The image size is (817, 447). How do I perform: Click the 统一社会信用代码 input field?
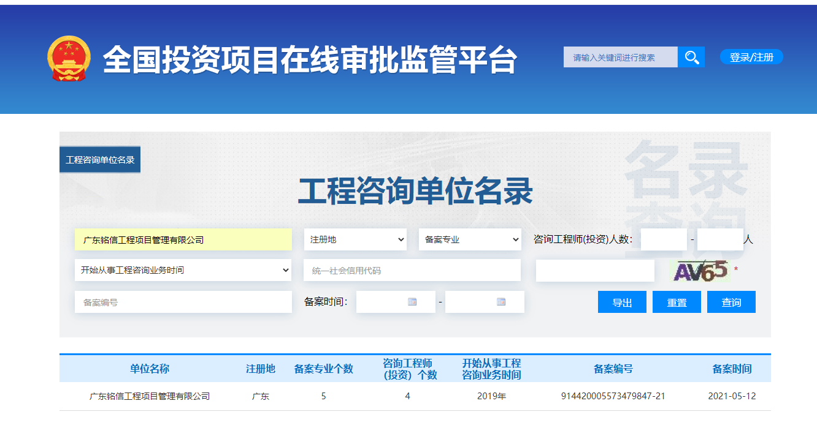(x=412, y=269)
